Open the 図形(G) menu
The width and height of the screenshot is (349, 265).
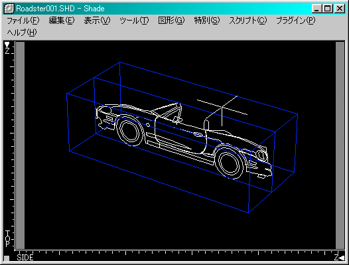(x=171, y=21)
